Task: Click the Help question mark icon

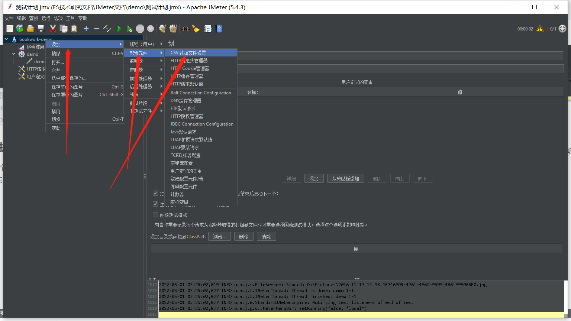Action: pyautogui.click(x=219, y=29)
